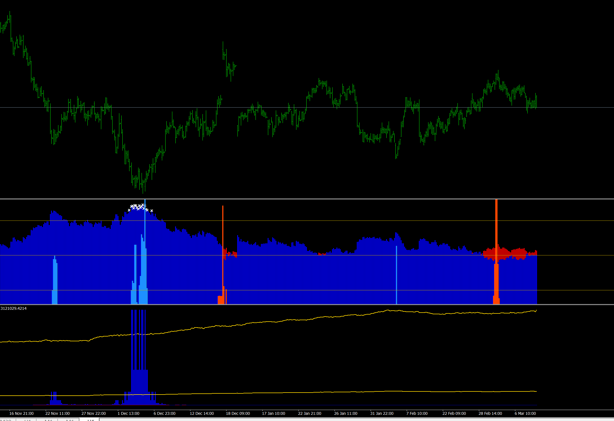Click the 7 Feb 10:00 time label
This screenshot has width=614, height=421.
417,413
